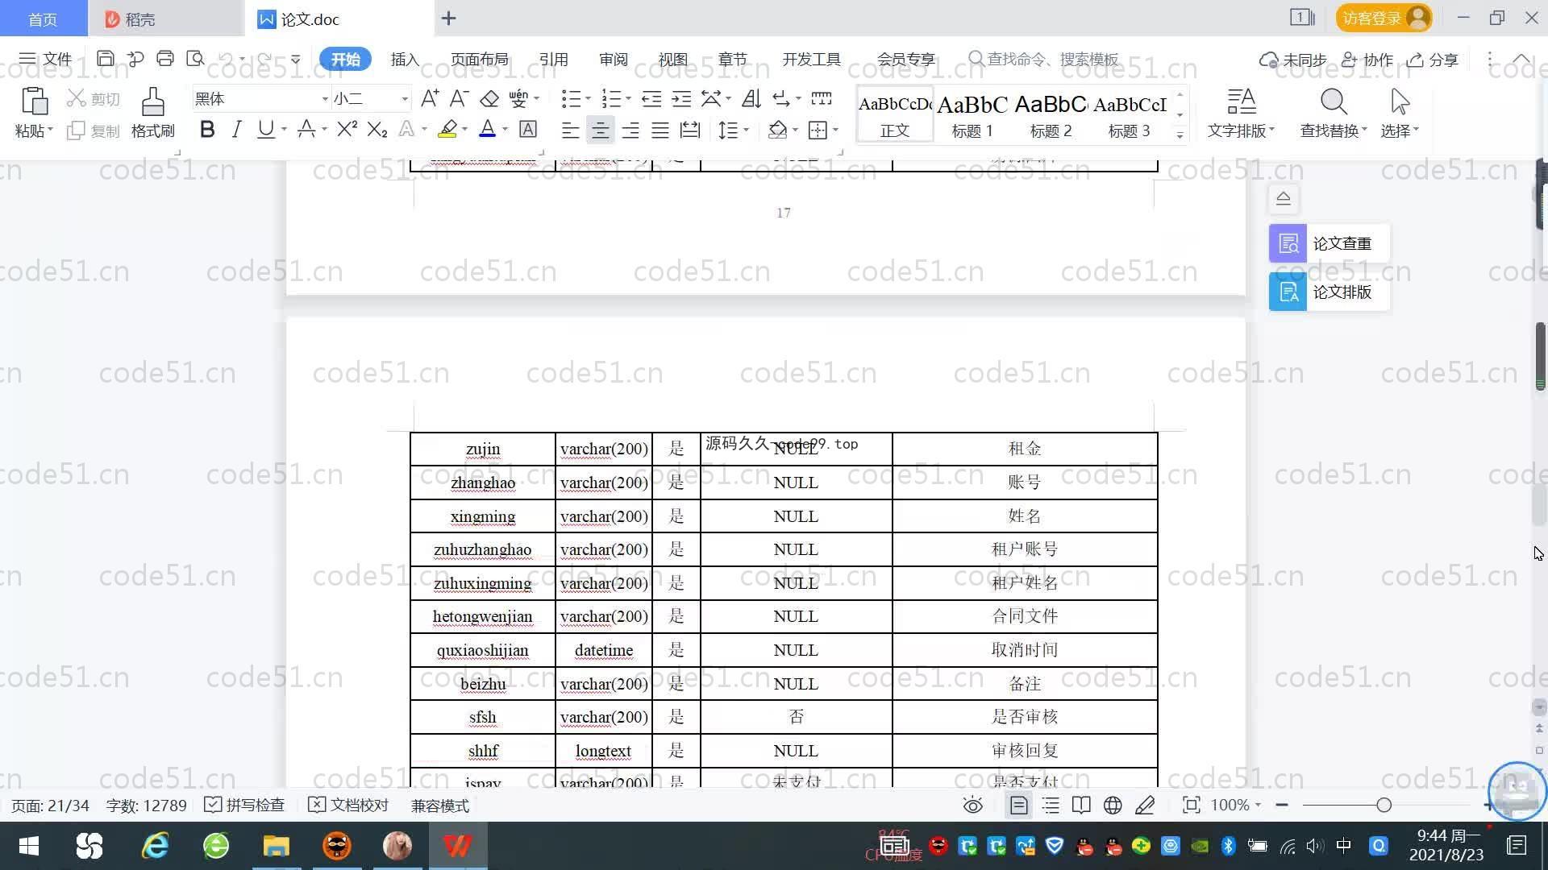This screenshot has width=1548, height=870.
Task: Click the Paste clipboard icon
Action: [34, 101]
